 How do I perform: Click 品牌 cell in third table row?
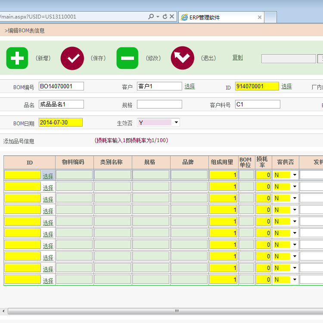pos(189,198)
